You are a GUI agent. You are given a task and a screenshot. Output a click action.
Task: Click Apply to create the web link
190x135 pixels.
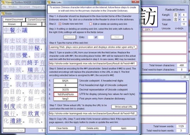[x=124, y=128]
